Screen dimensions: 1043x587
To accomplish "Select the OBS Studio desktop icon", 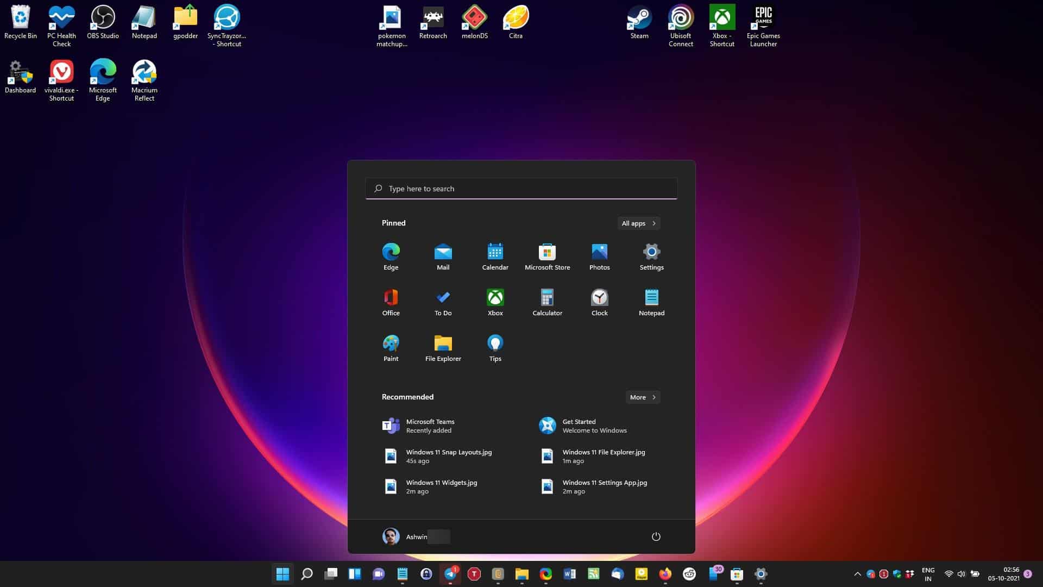I will pos(103,22).
